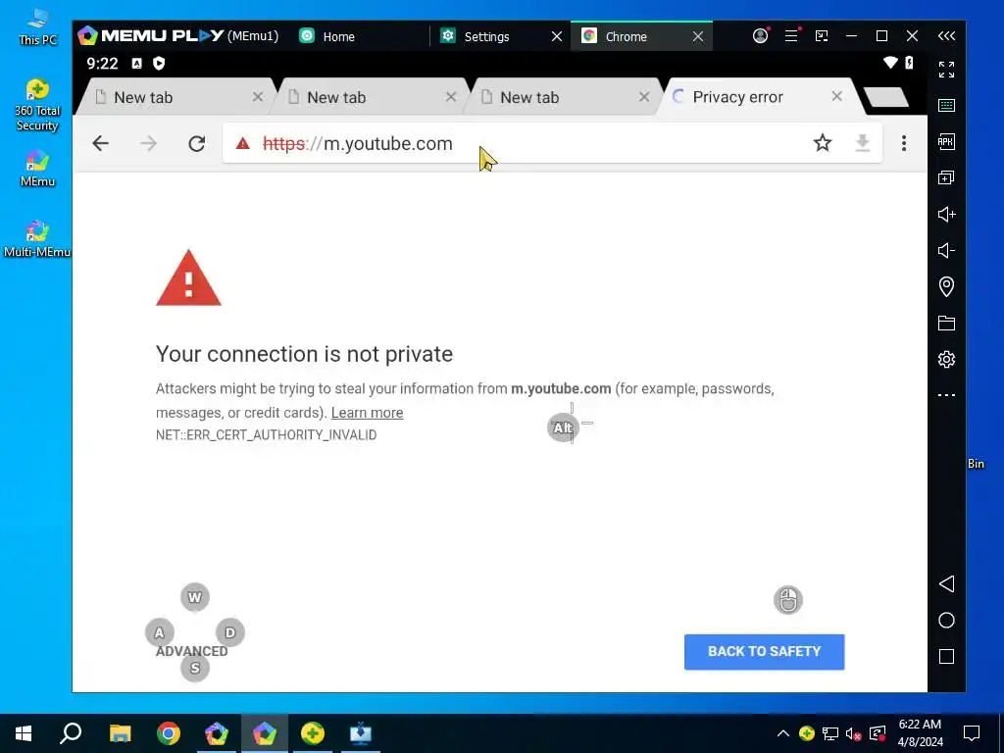Click the W key mapping overlay
1004x753 pixels.
click(x=195, y=597)
